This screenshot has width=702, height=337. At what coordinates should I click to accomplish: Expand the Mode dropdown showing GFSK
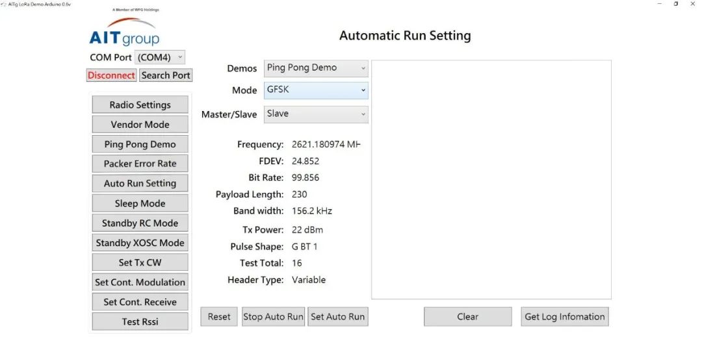[x=316, y=90]
